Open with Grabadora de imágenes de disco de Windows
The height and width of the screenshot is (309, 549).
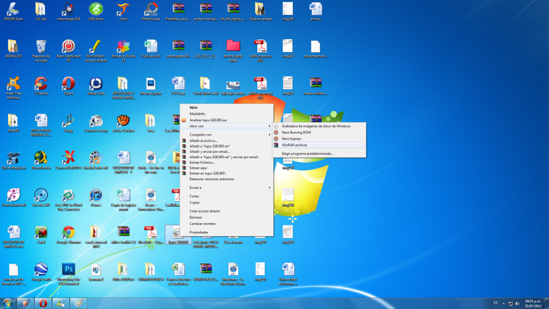tap(319, 126)
